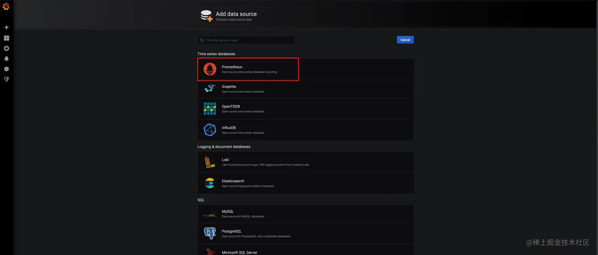Click the InfluxDB polygon logo icon
Screen dimensions: 598x255
tap(210, 130)
